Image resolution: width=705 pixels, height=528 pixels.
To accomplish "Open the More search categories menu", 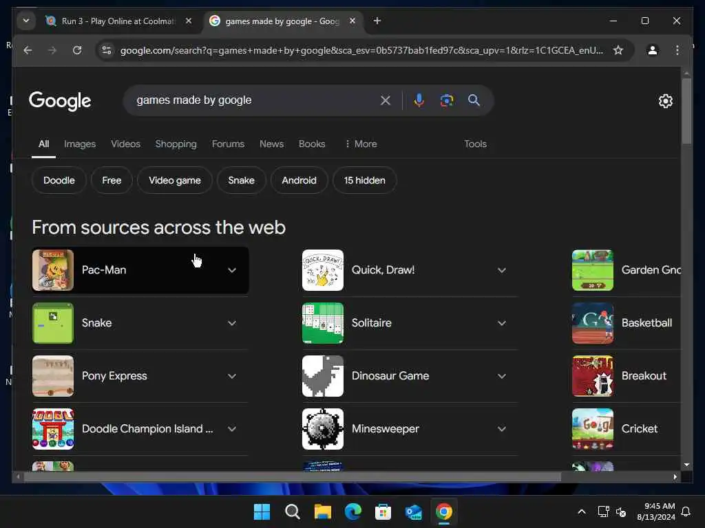I will (361, 144).
